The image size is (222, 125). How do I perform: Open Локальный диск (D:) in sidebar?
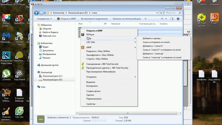pos(52,80)
